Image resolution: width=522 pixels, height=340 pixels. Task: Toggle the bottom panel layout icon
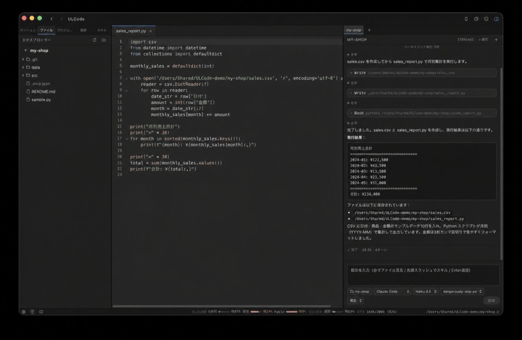[486, 19]
